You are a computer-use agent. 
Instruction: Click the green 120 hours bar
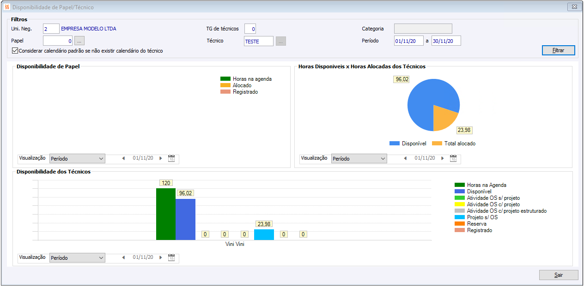point(166,214)
